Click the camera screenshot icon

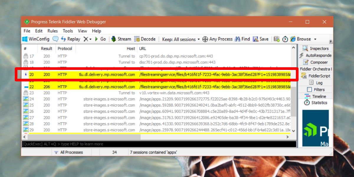point(276,39)
